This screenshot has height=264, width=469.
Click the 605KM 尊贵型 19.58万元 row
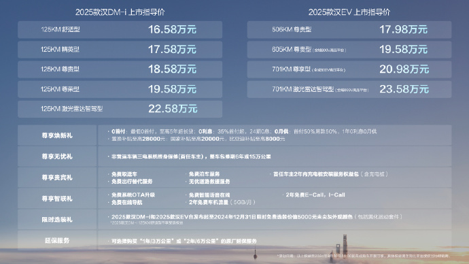[x=349, y=50]
